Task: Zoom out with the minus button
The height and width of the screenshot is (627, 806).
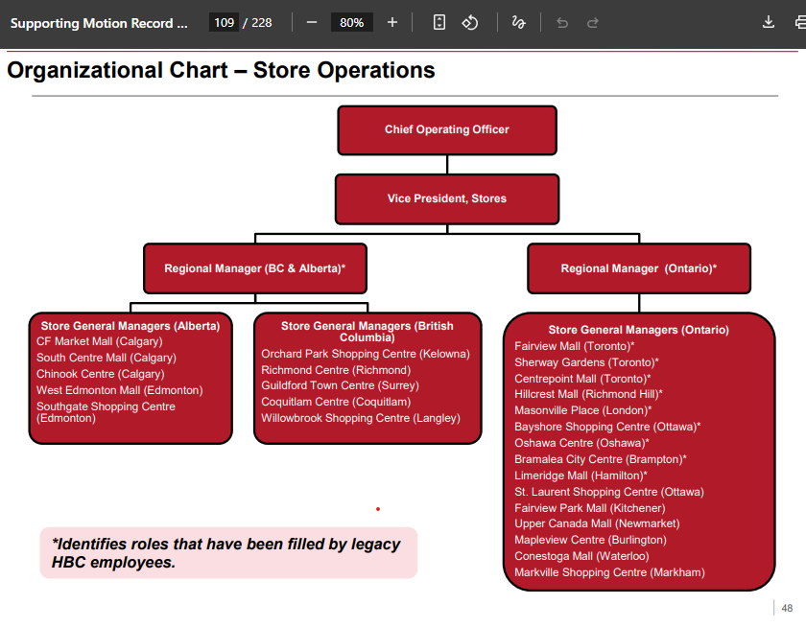Action: tap(312, 23)
